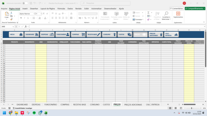Expand the Localizar e Selecionar dropdown
This screenshot has width=207, height=116.
(x=166, y=18)
